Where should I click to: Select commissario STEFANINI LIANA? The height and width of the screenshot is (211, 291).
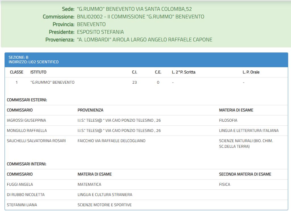[22, 205]
